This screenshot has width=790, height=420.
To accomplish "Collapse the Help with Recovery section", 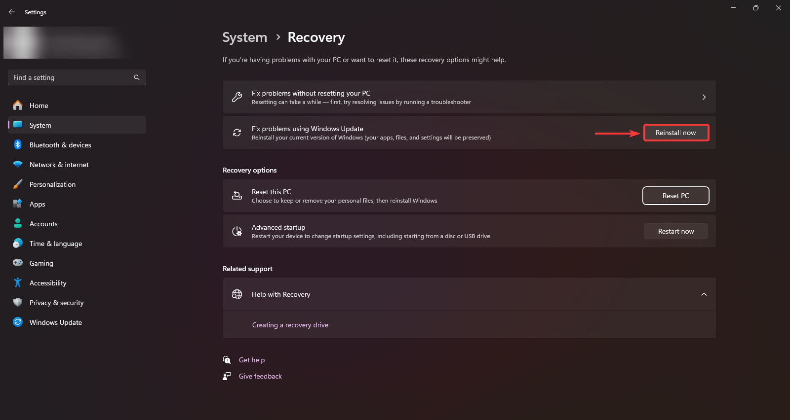I will 704,294.
